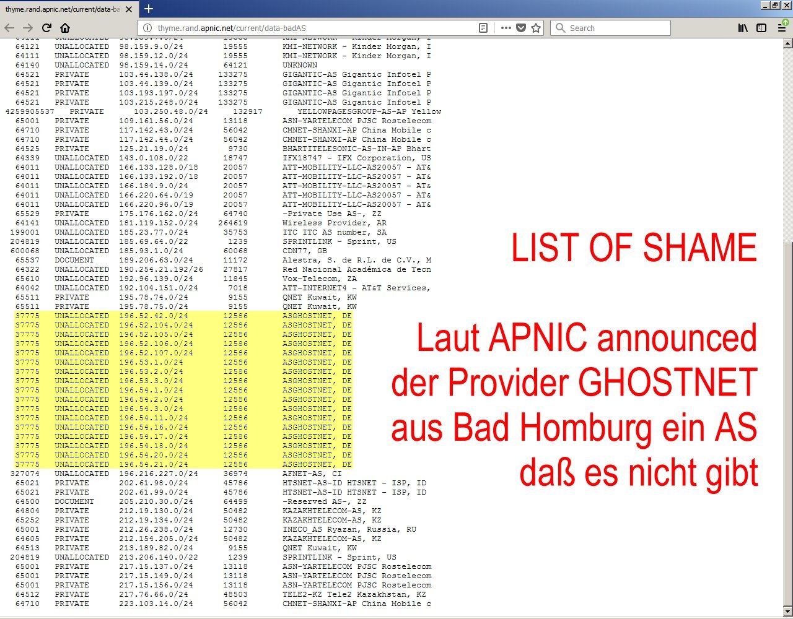
Task: Click prefix 185.69.64.0/22
Action: 154,241
